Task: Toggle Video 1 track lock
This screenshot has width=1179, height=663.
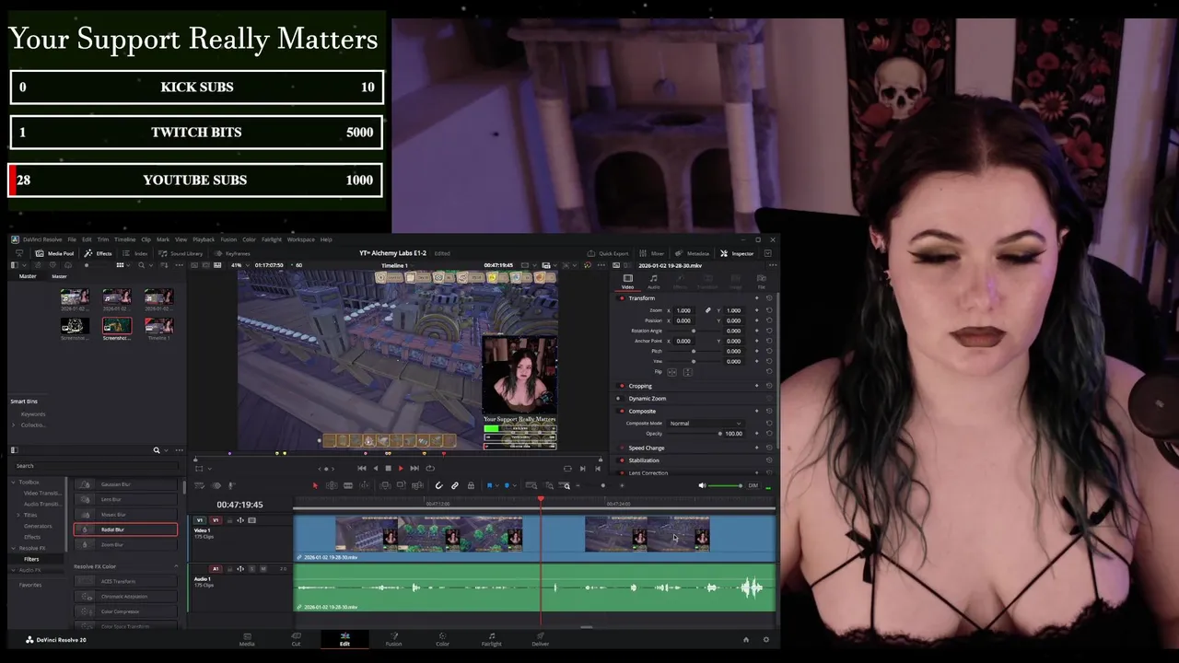Action: pos(230,520)
